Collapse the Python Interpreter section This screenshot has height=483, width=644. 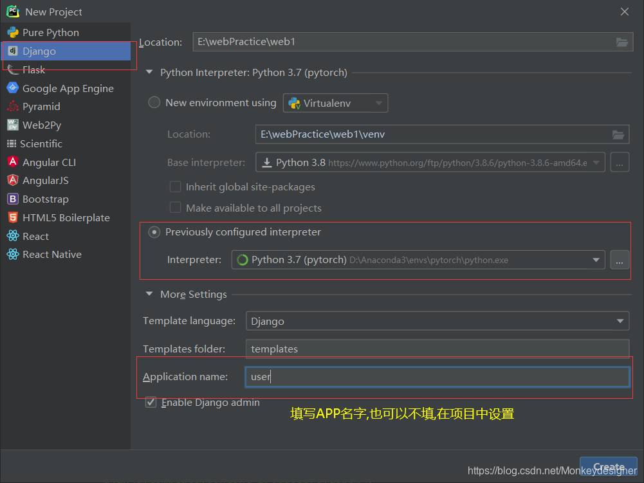click(149, 72)
